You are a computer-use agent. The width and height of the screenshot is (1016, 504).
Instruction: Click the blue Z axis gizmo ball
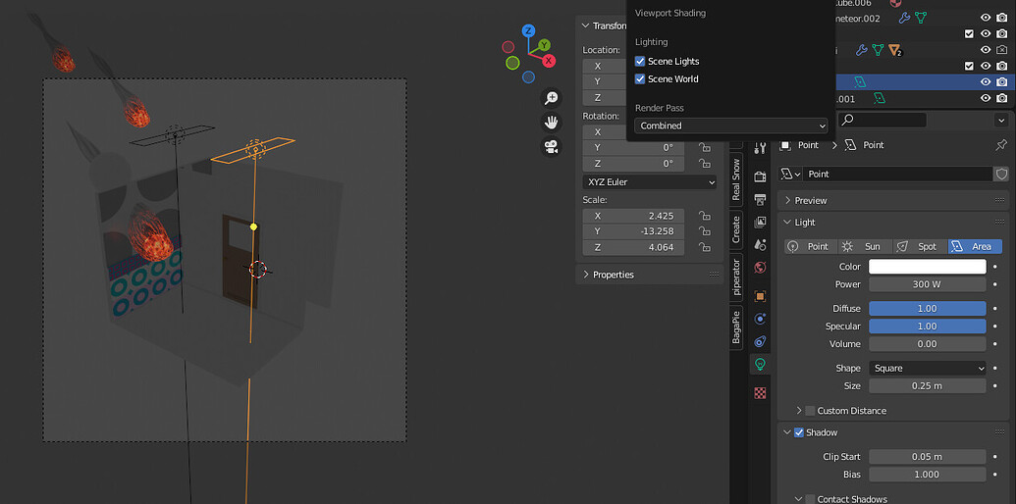click(x=529, y=30)
